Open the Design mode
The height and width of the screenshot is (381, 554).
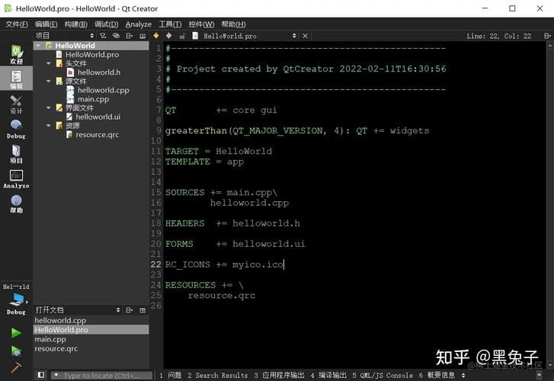pos(16,104)
